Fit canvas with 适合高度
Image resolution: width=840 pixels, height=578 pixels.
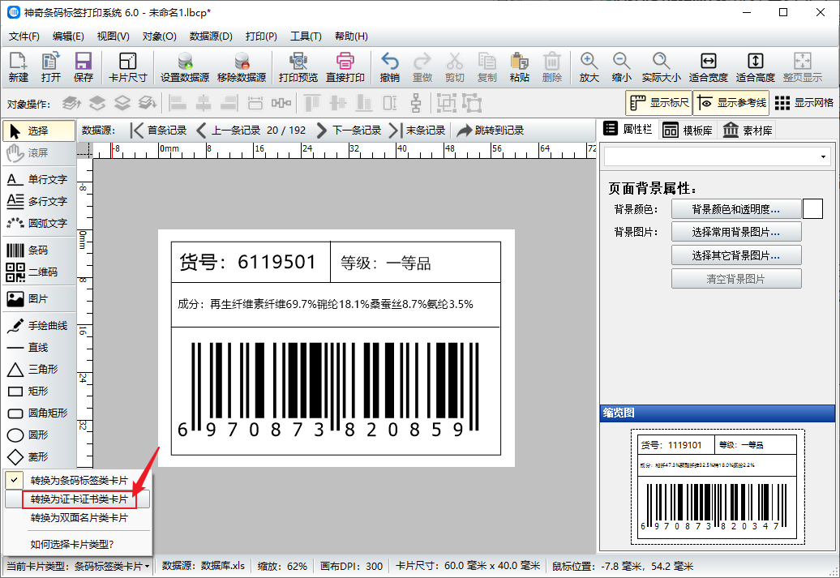pos(756,67)
